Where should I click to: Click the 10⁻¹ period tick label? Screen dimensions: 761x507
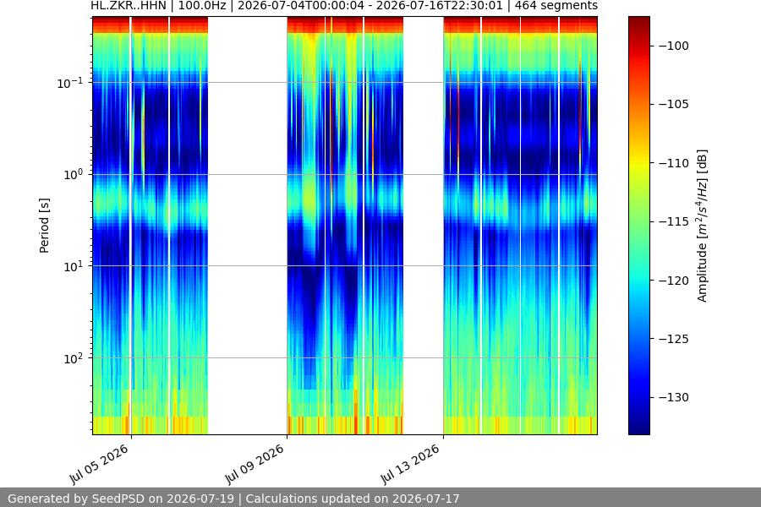[70, 83]
